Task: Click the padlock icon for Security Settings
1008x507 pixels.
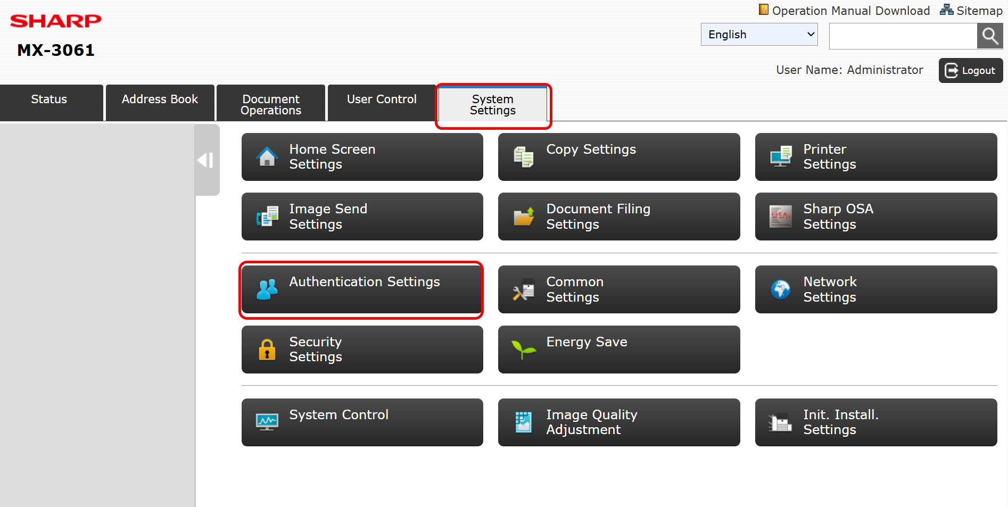Action: click(267, 350)
